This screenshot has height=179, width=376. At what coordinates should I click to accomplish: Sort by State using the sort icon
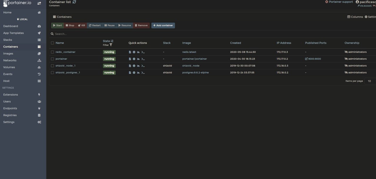pyautogui.click(x=112, y=41)
